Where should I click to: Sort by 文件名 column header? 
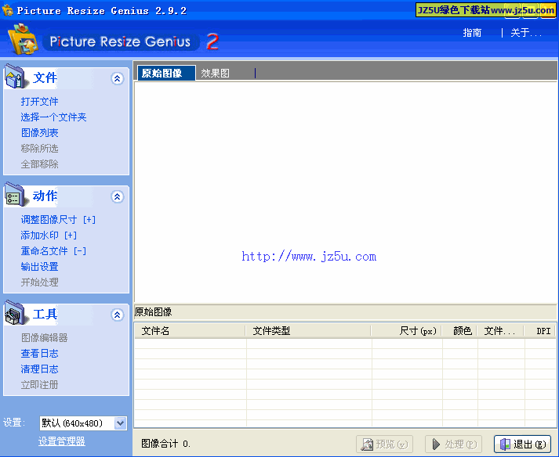[x=190, y=331]
